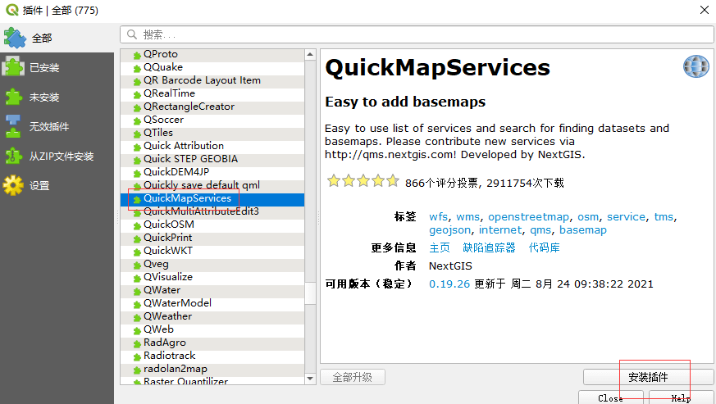Click the Help button
The image size is (716, 404).
point(681,397)
